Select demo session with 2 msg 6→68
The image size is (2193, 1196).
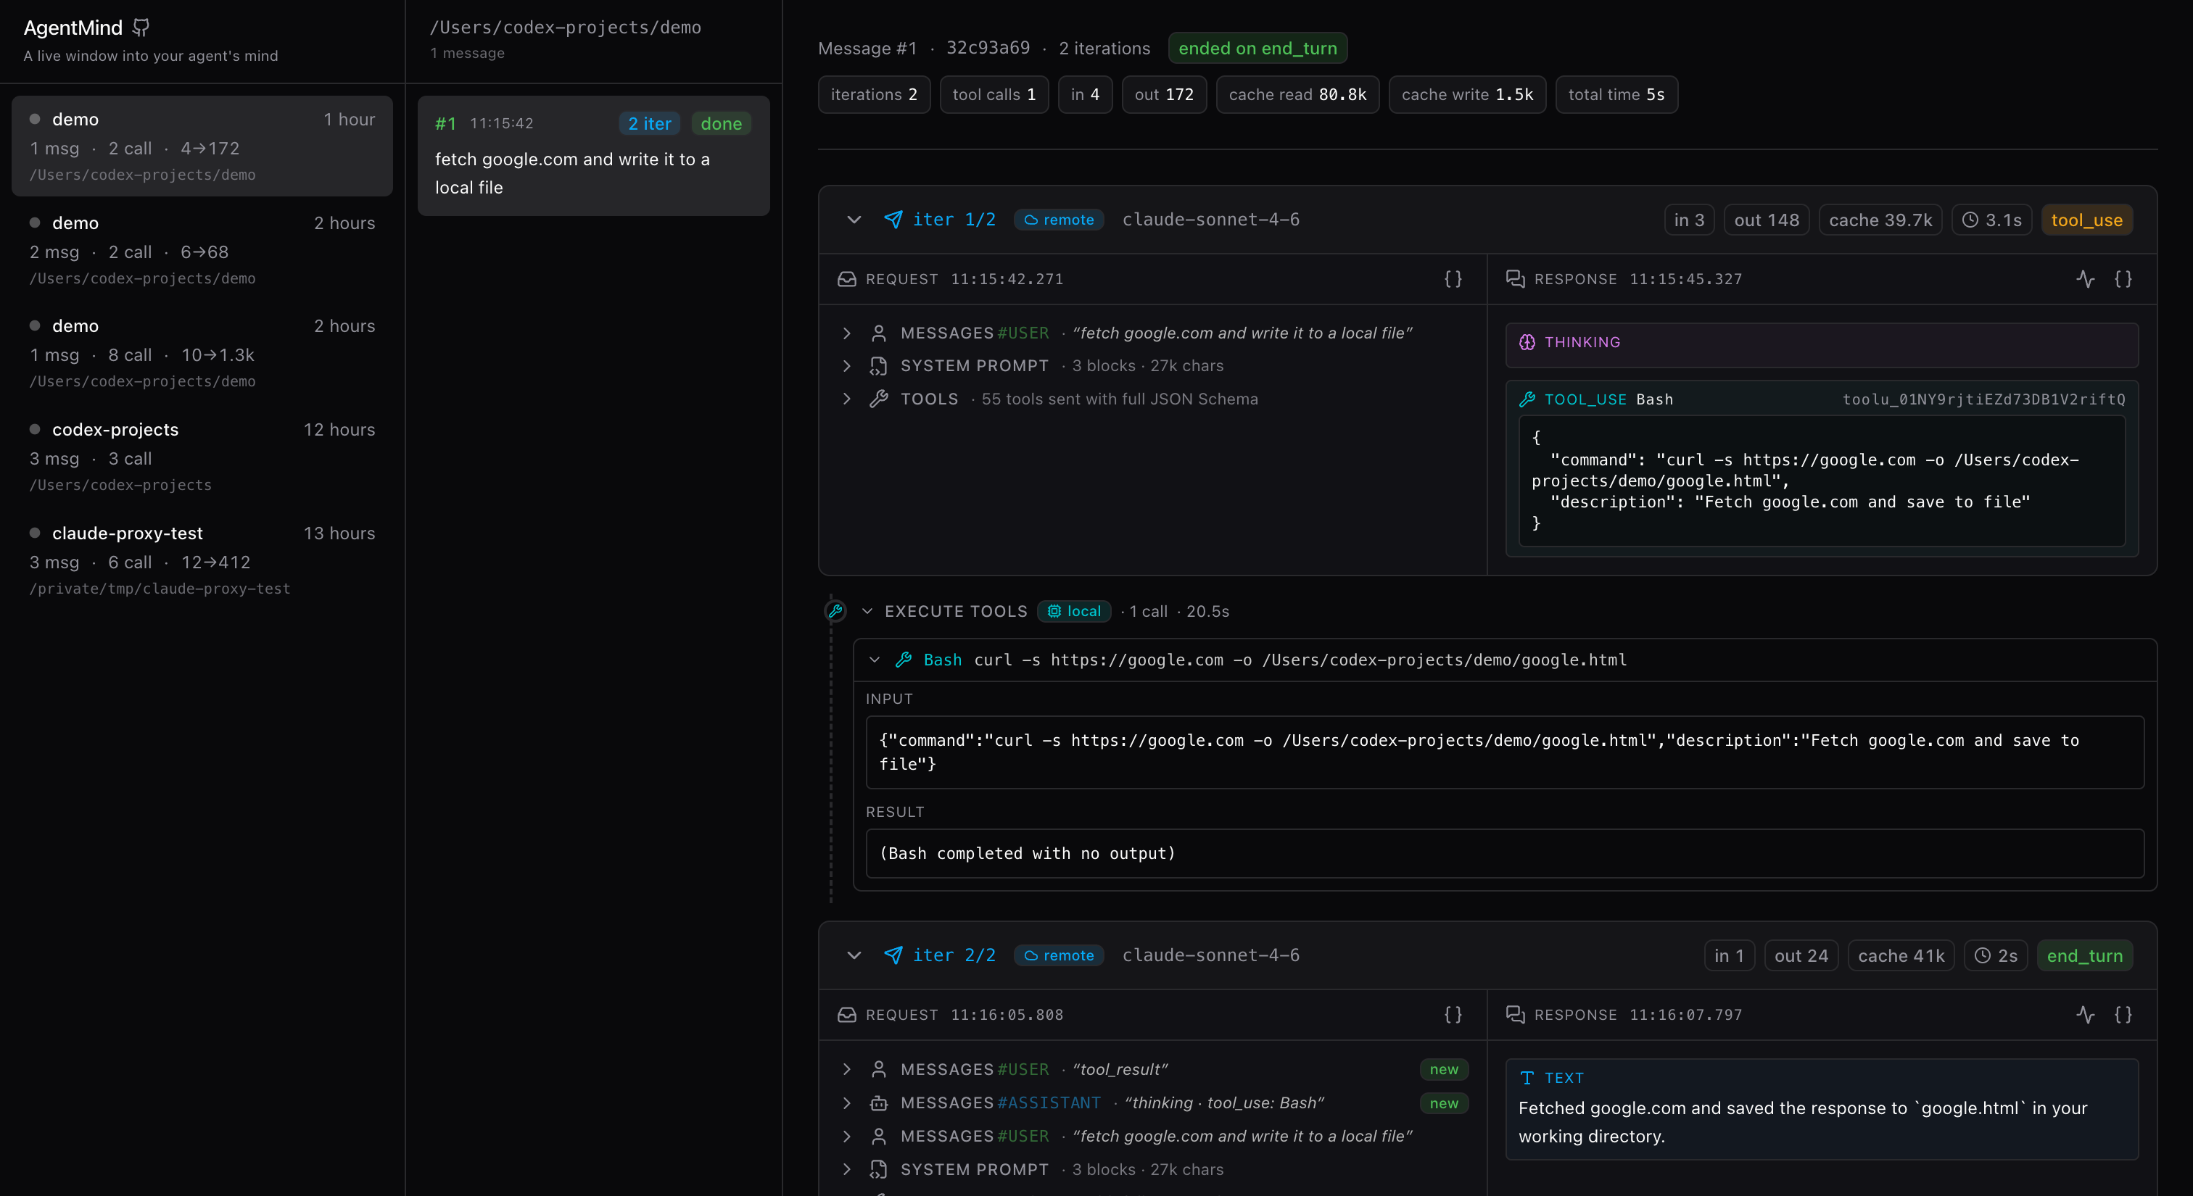202,249
